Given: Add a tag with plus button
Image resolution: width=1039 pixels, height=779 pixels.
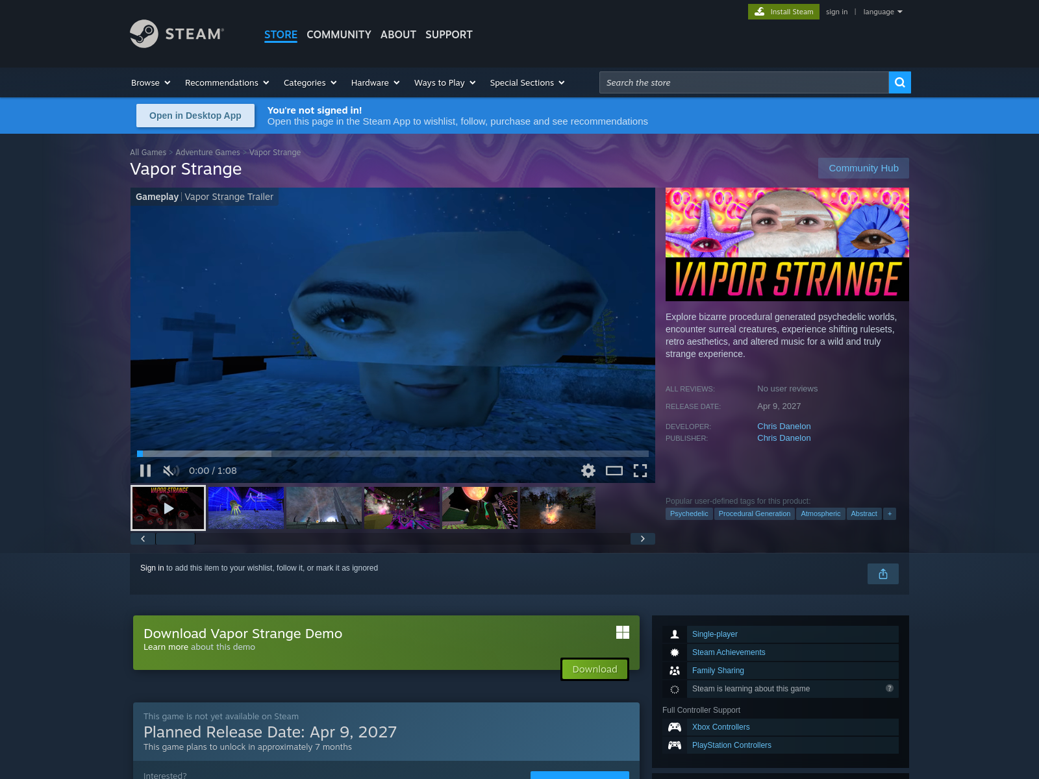Looking at the screenshot, I should point(890,513).
